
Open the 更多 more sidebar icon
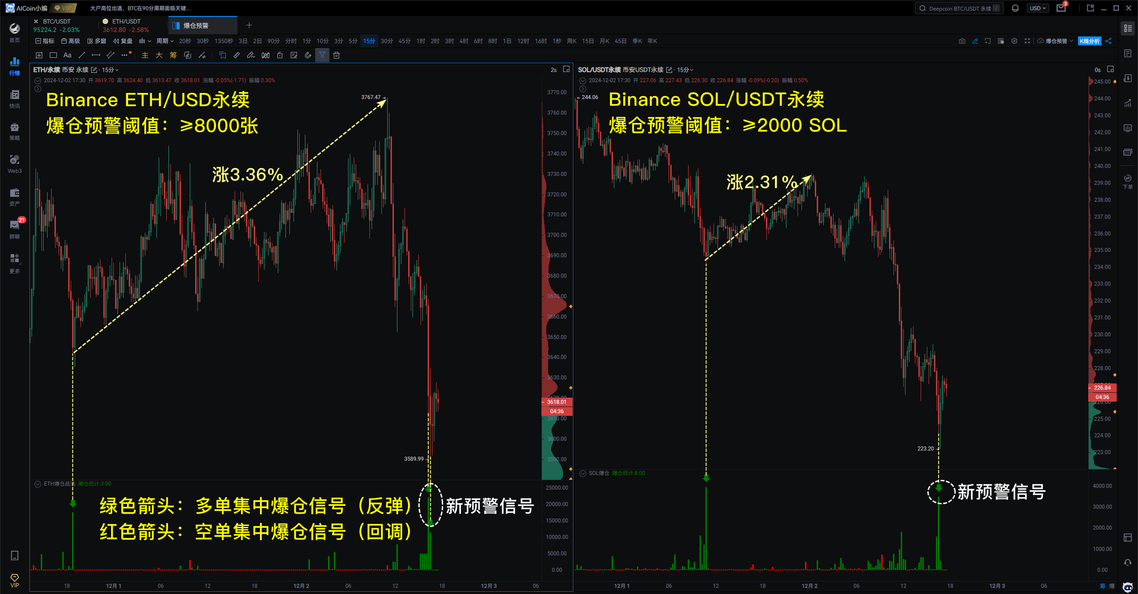pos(15,263)
